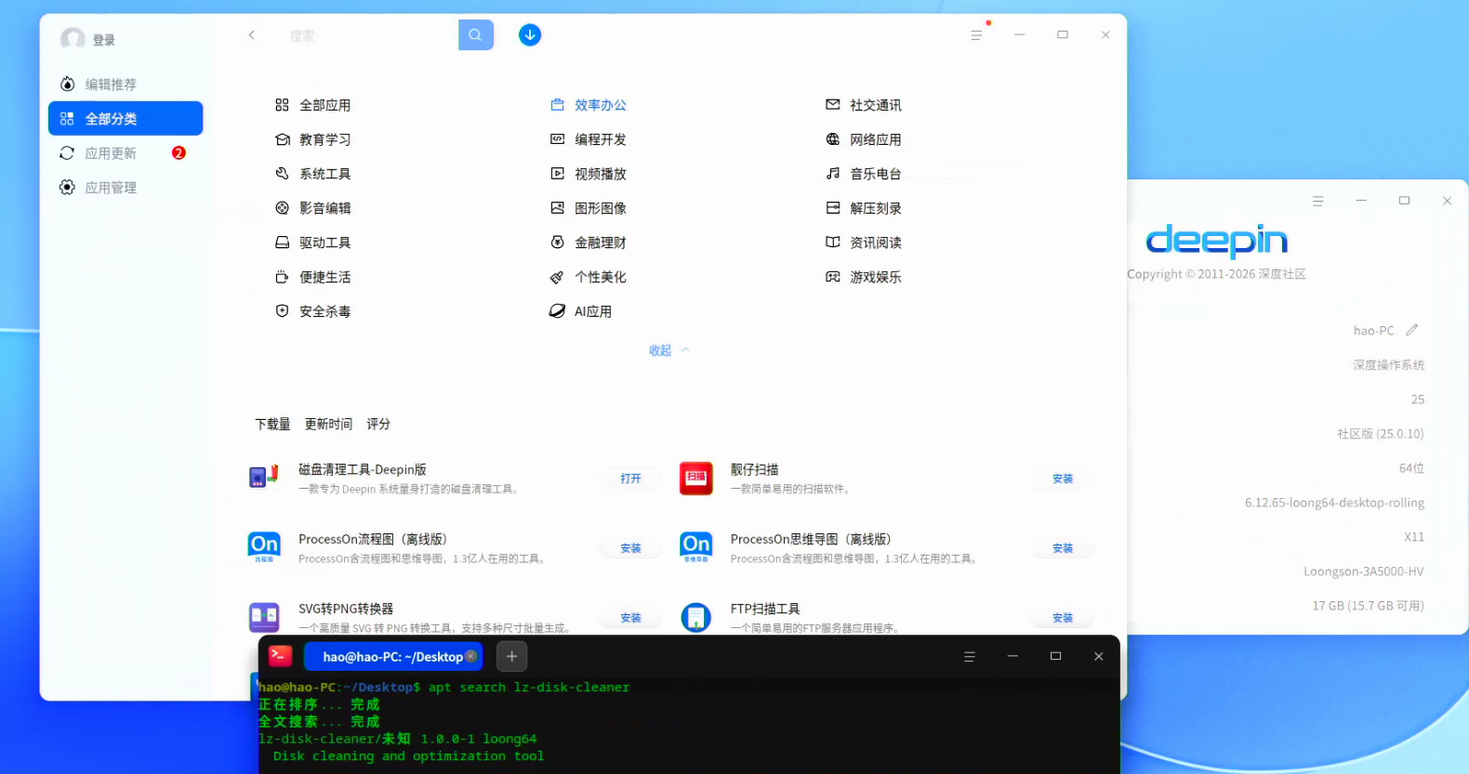Screen dimensions: 1469x774
Task: Open the 音乐电台 category
Action: pyautogui.click(x=864, y=174)
